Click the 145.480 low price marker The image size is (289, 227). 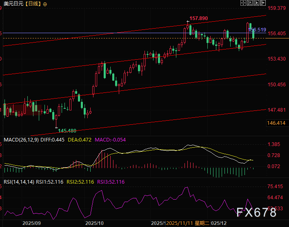tap(67, 130)
